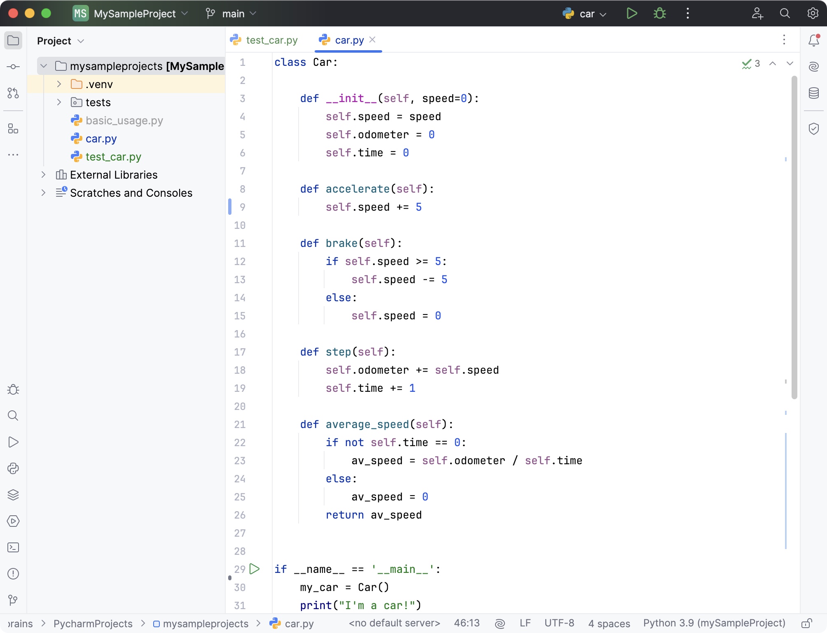The width and height of the screenshot is (827, 633).
Task: Toggle the AI Assistant side panel
Action: [813, 66]
